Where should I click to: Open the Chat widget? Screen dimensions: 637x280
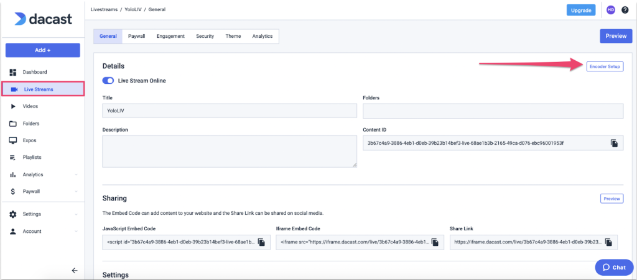614,268
